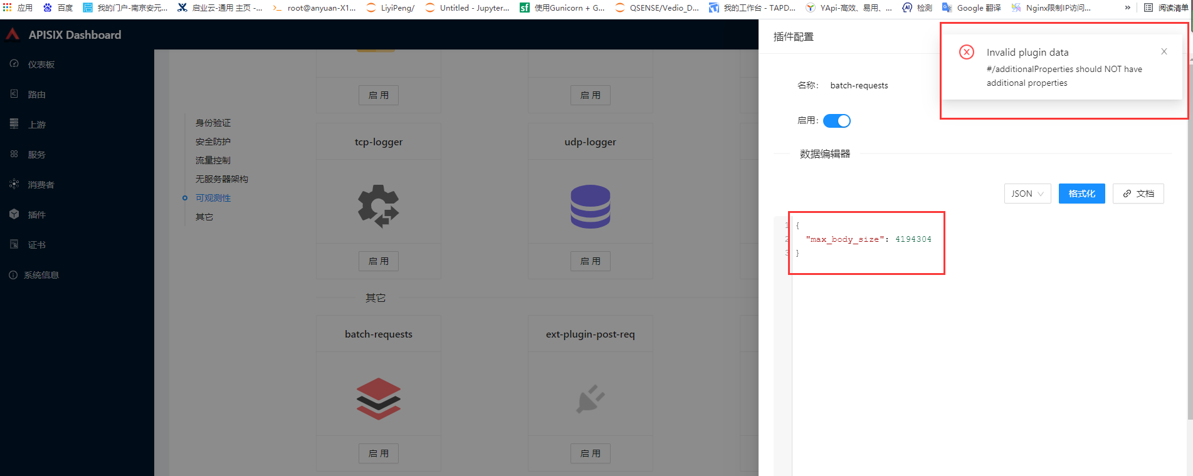Screen dimensions: 1193x476
Task: Click the tcp-logger gear plugin icon
Action: pyautogui.click(x=378, y=206)
